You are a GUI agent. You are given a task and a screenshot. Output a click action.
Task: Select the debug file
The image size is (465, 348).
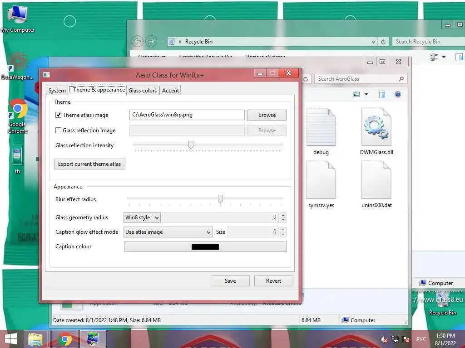(321, 132)
